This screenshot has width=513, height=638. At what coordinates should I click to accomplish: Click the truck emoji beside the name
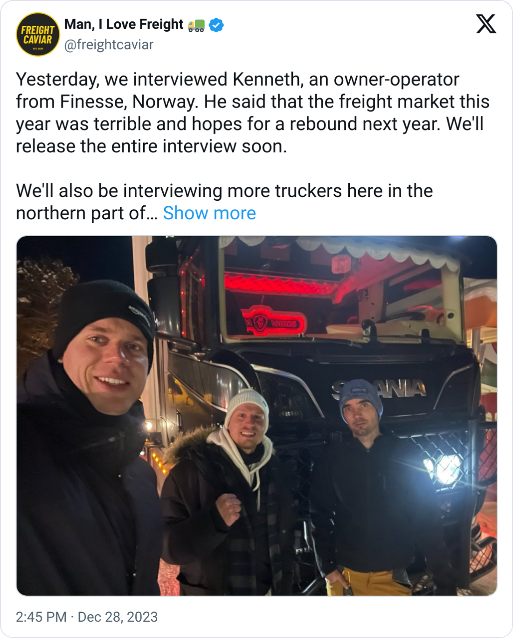(x=196, y=25)
